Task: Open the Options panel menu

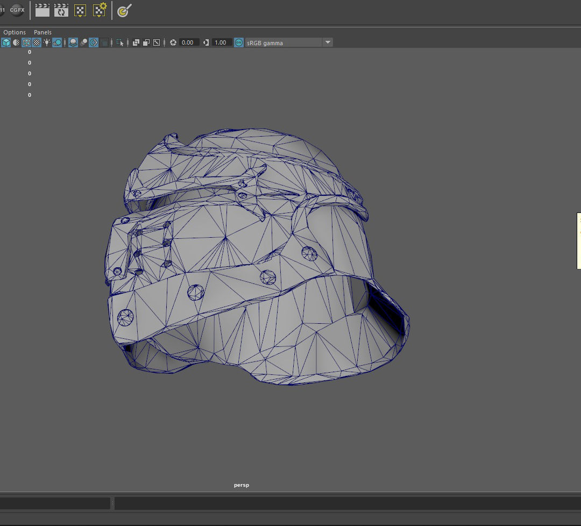Action: pyautogui.click(x=15, y=32)
